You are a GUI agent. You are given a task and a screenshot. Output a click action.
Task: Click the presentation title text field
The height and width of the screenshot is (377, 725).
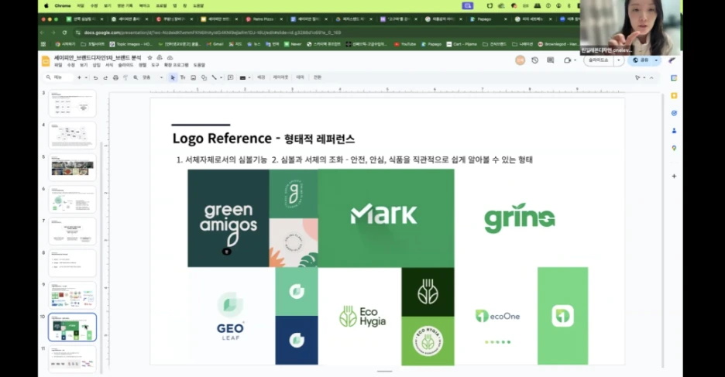(x=98, y=58)
